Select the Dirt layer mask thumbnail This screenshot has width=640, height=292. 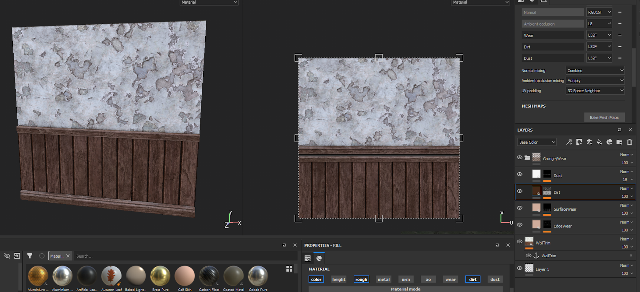pos(547,191)
